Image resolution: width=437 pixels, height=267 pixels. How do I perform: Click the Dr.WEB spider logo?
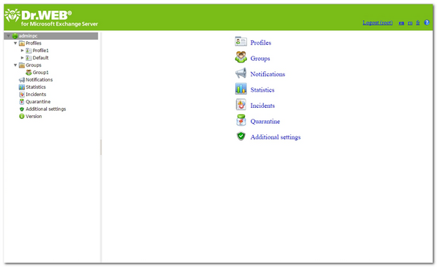pos(12,15)
